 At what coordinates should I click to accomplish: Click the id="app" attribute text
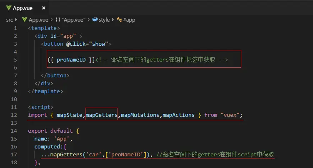pyautogui.click(x=63, y=36)
